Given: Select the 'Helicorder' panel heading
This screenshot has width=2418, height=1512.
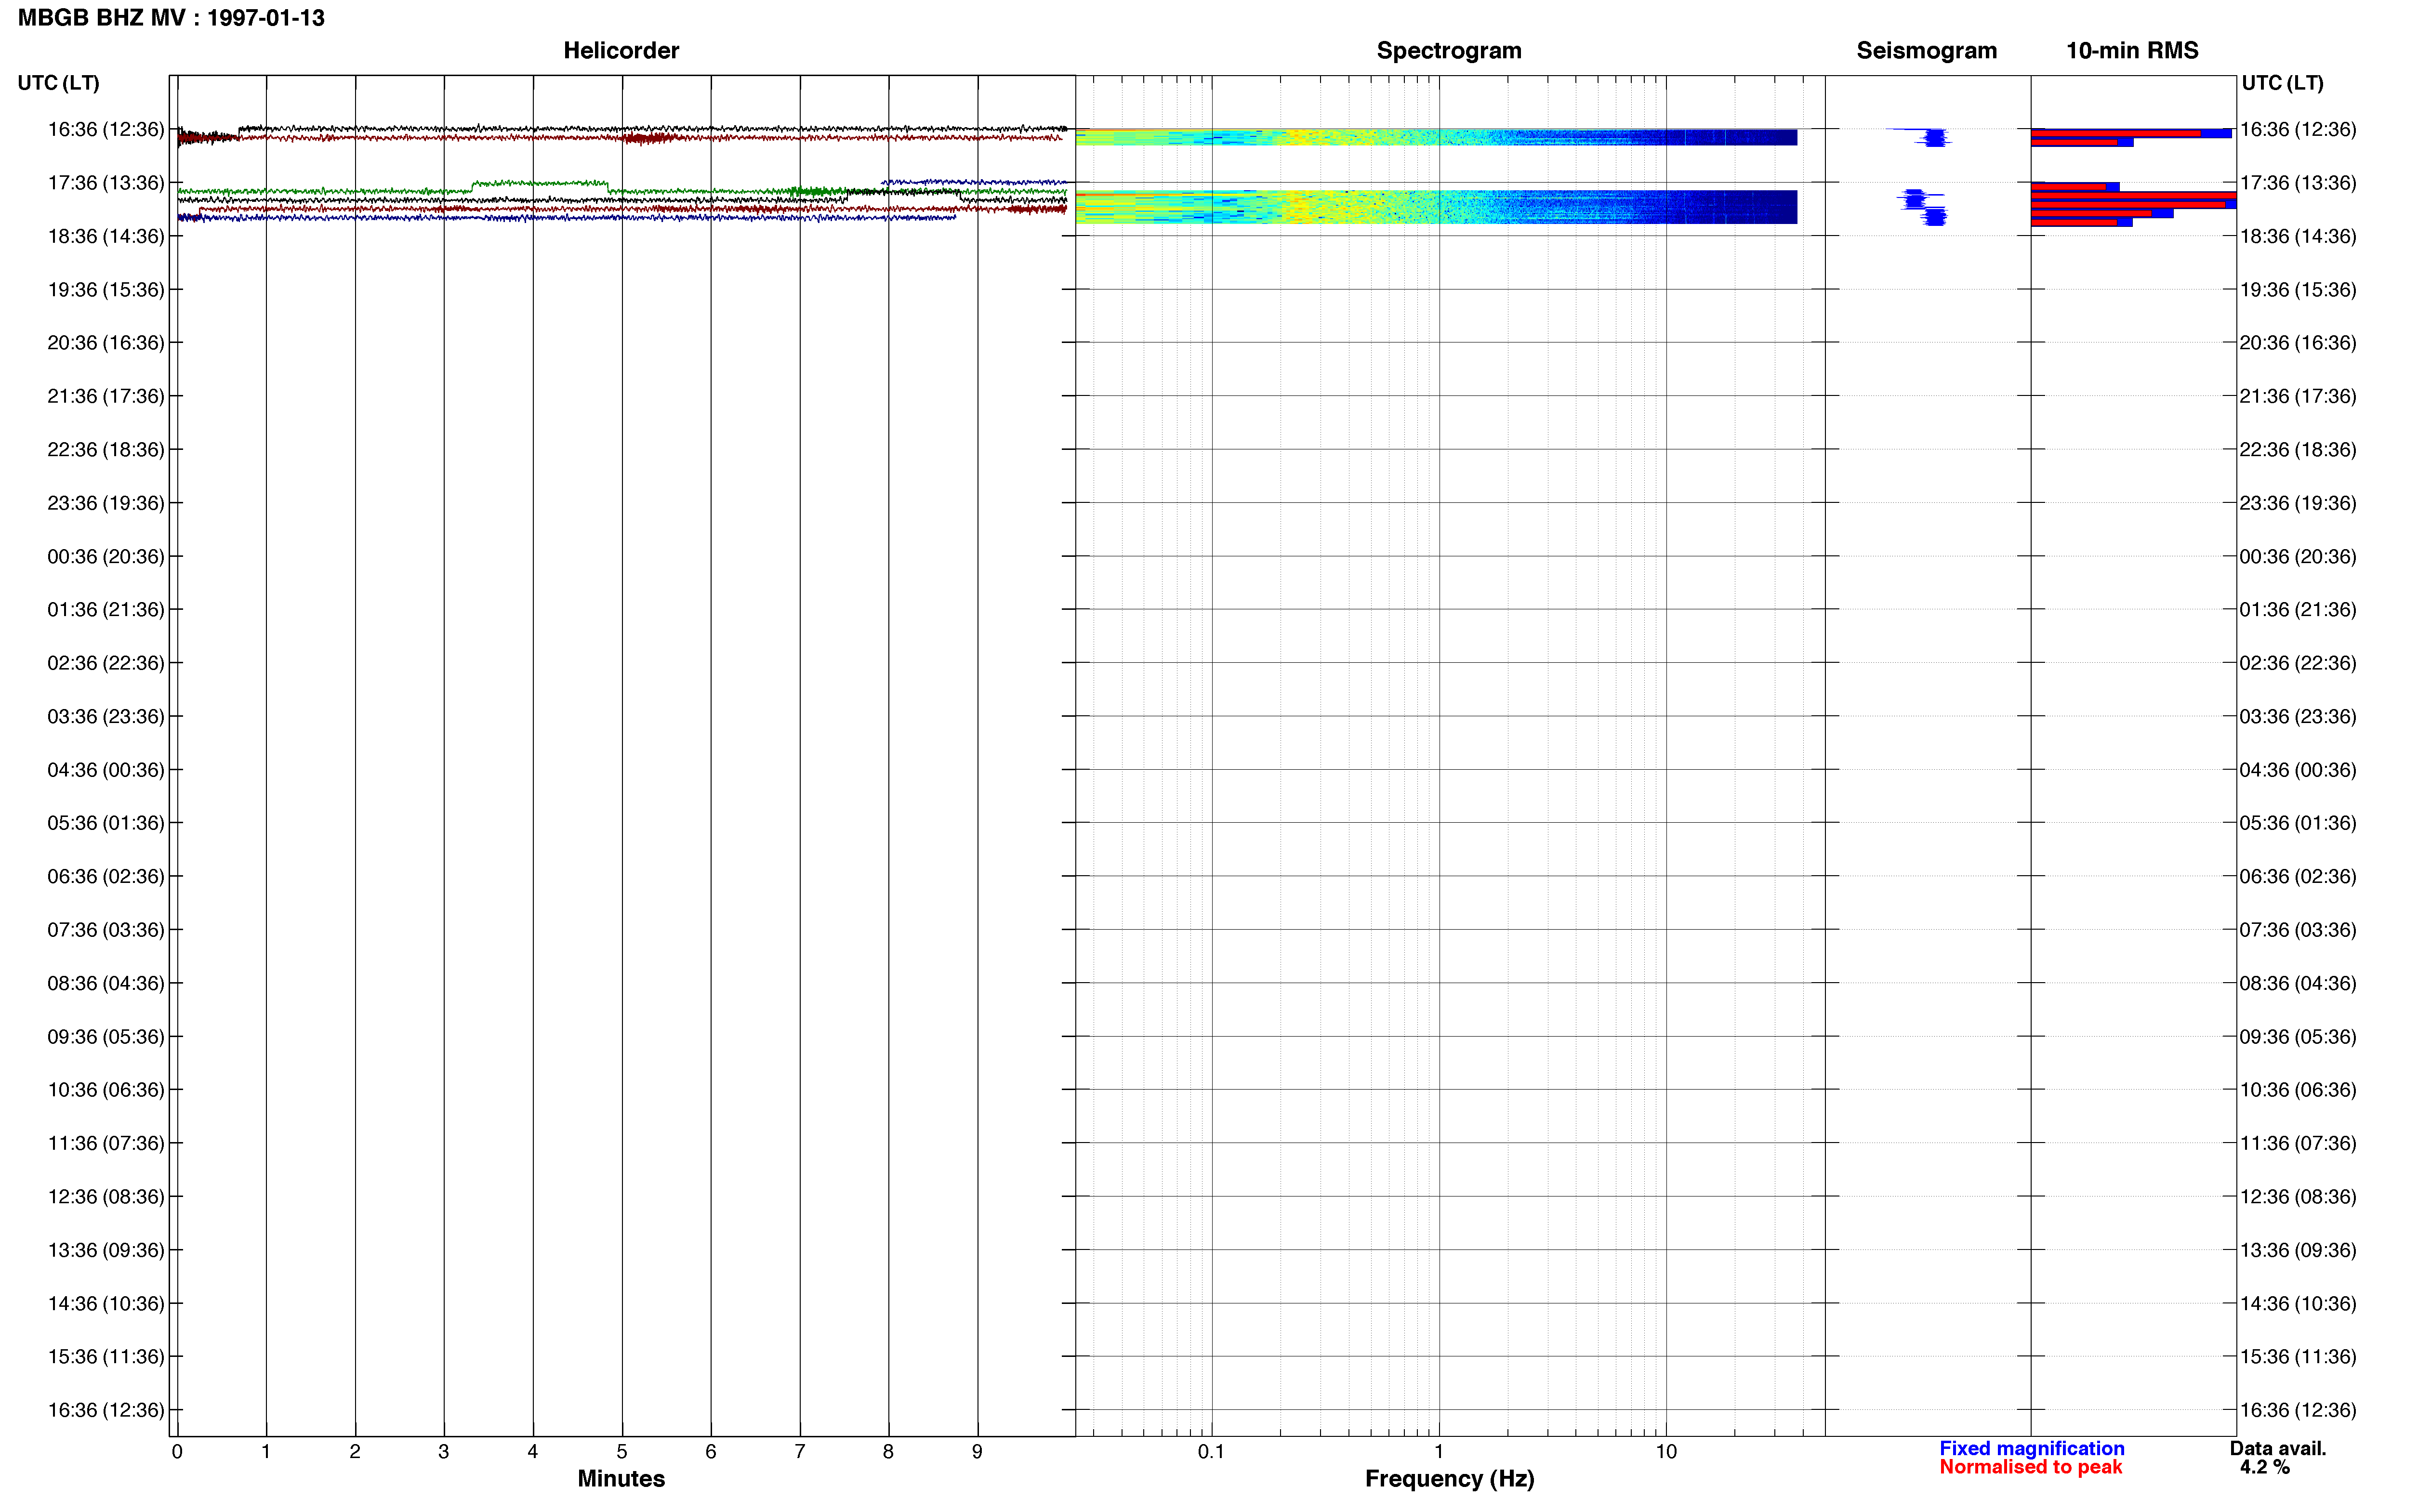Looking at the screenshot, I should 621,51.
